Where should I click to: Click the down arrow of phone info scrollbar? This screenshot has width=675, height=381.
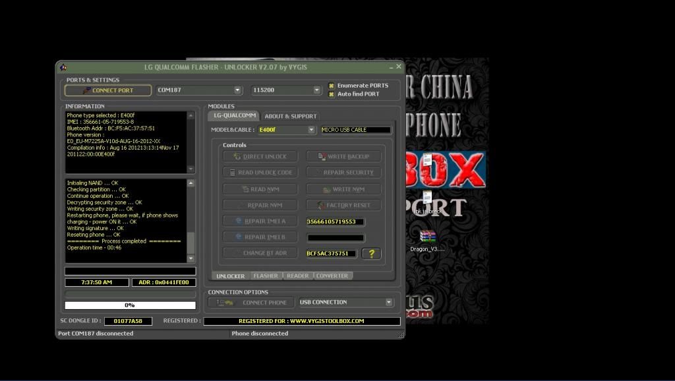point(191,169)
